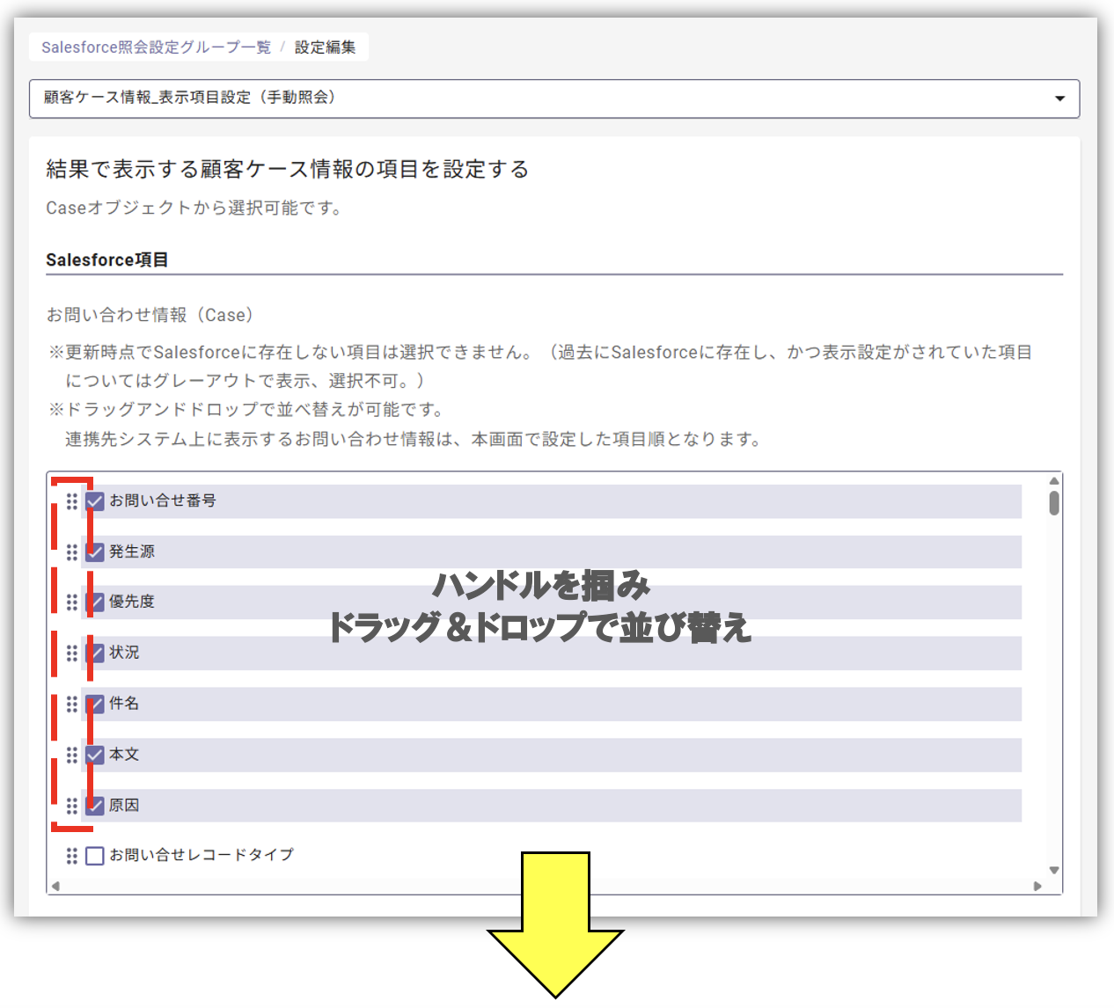Open the 顧客ケース情報_表示項目設定 dropdown
The width and height of the screenshot is (1114, 1008).
coord(554,99)
